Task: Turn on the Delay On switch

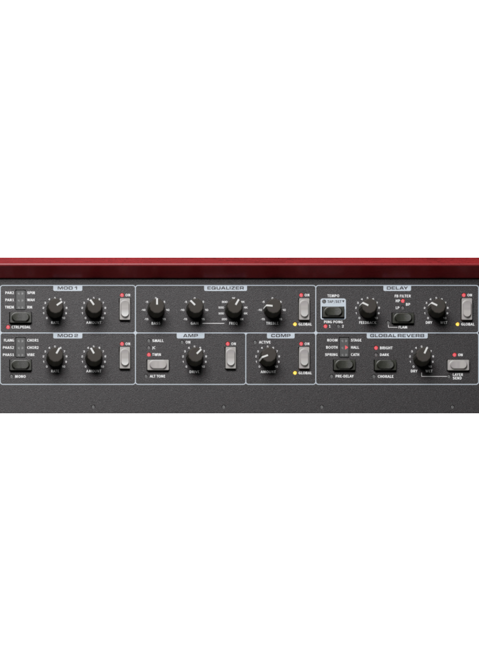Action: (466, 309)
